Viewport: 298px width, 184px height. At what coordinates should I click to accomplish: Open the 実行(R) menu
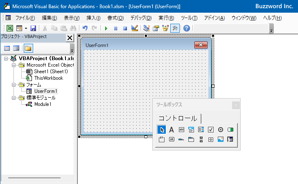pyautogui.click(x=166, y=18)
